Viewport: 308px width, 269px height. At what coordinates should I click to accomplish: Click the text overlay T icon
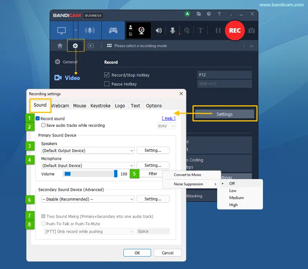(200, 31)
